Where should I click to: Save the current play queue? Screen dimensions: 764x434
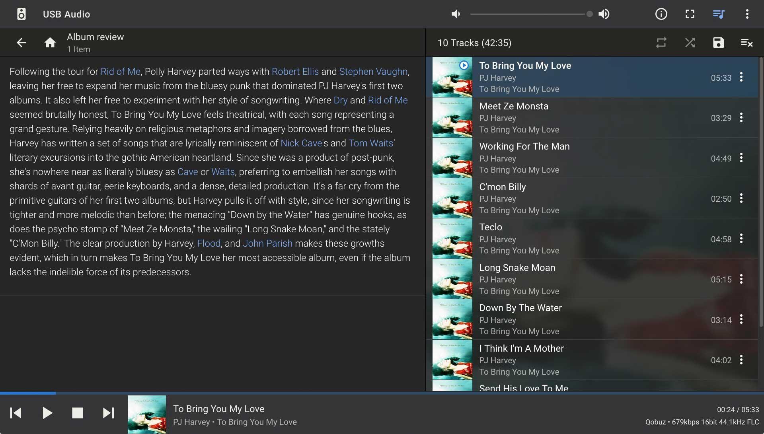(718, 43)
